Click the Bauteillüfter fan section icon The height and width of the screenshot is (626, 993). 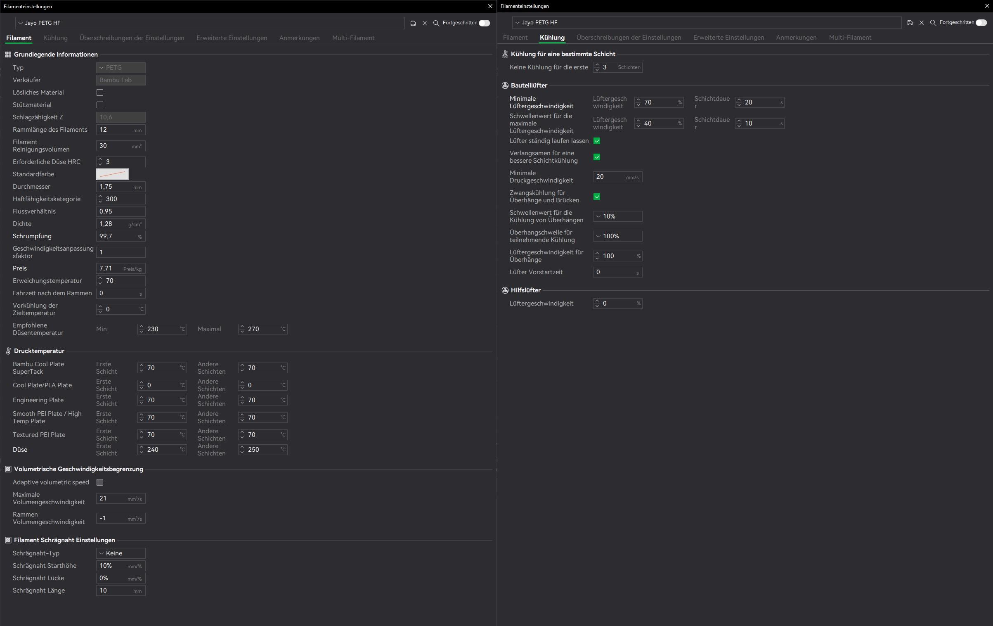click(505, 85)
